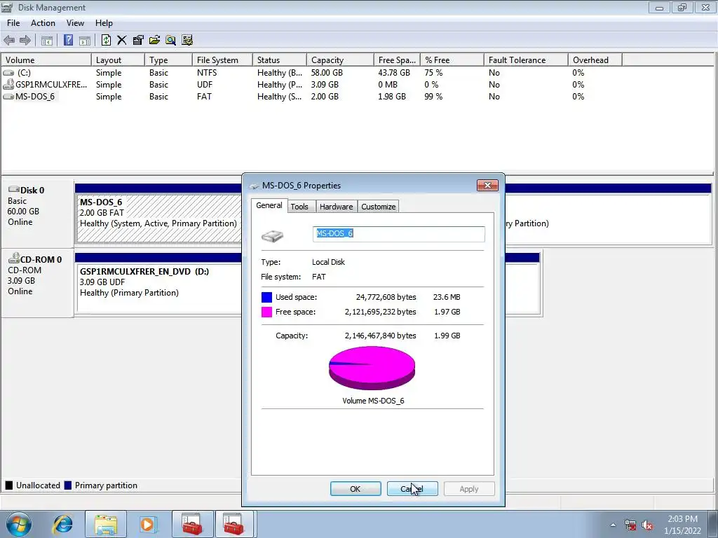Select the General tab

coord(269,205)
